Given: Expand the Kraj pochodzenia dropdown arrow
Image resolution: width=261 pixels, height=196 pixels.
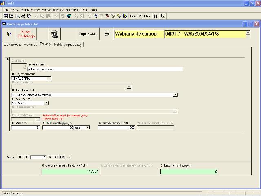Looking at the screenshot, I should click(x=38, y=119).
